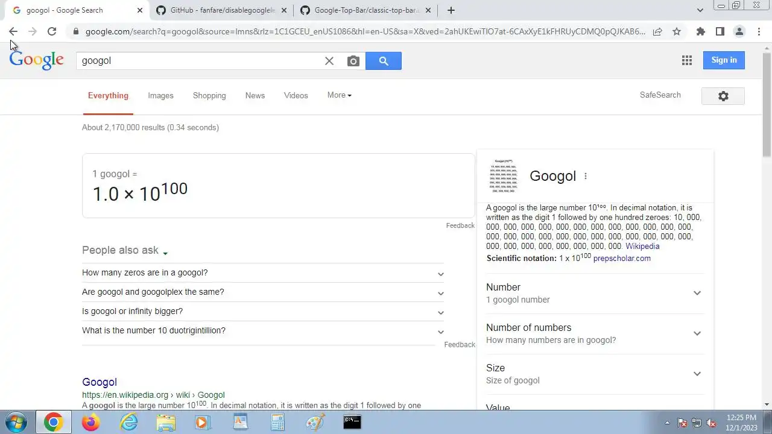Open the More dropdown in search tabs
The width and height of the screenshot is (772, 434).
(339, 95)
